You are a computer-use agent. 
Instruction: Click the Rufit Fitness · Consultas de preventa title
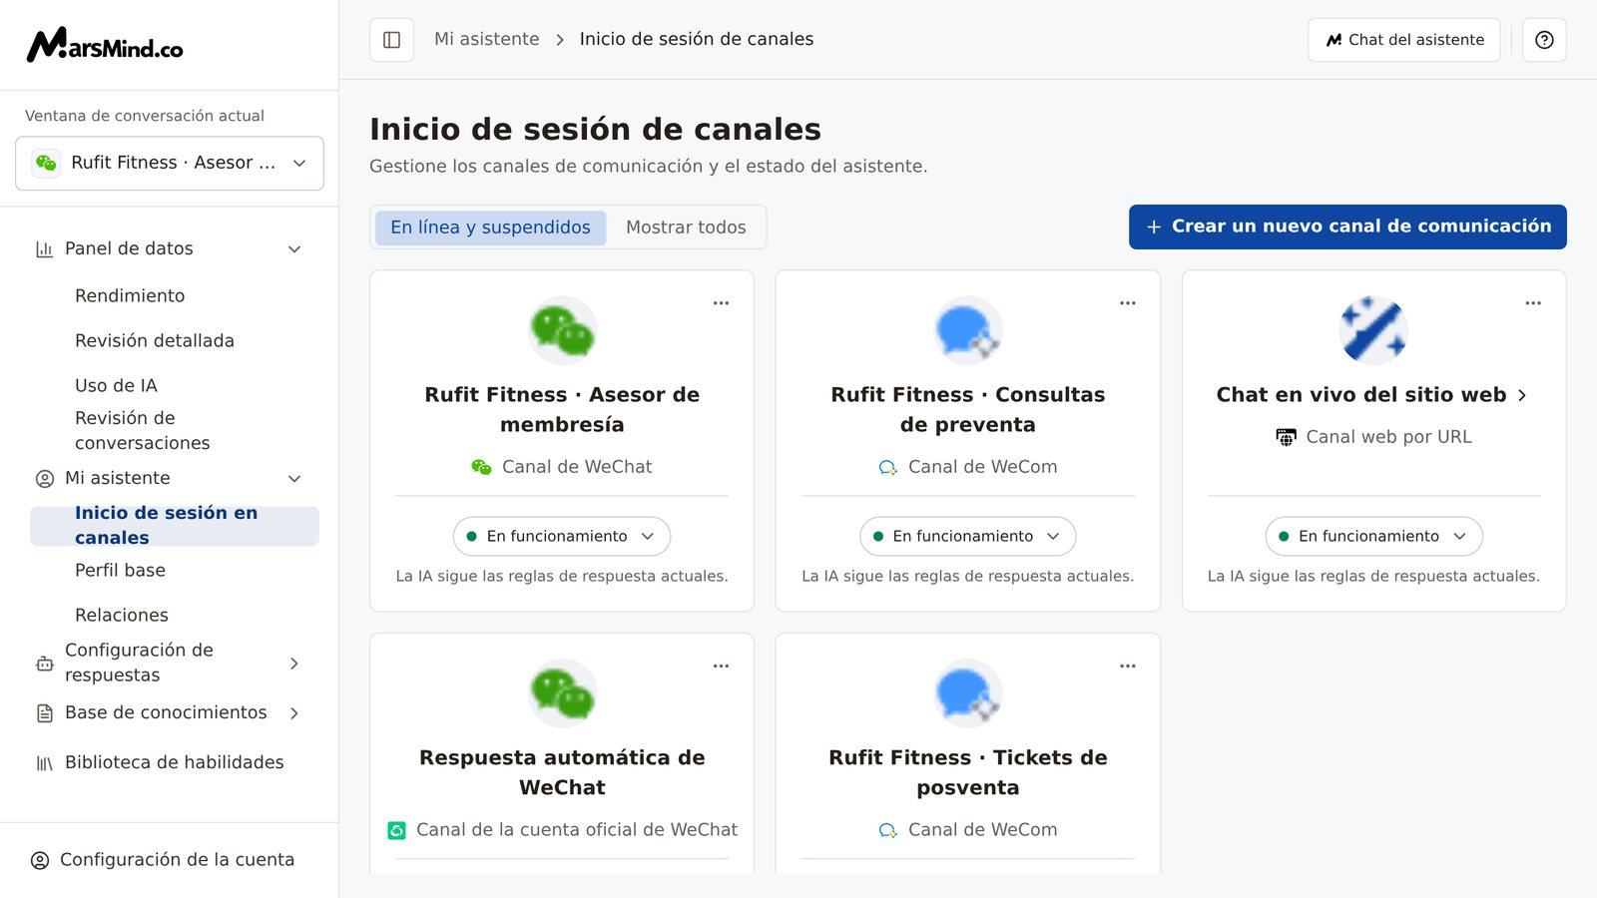click(x=968, y=410)
